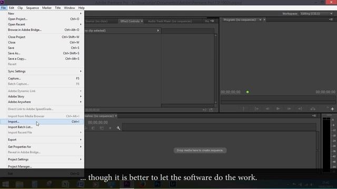
Task: Click the Timeline playhead timecode 00;00;00;00
Action: tap(98, 122)
